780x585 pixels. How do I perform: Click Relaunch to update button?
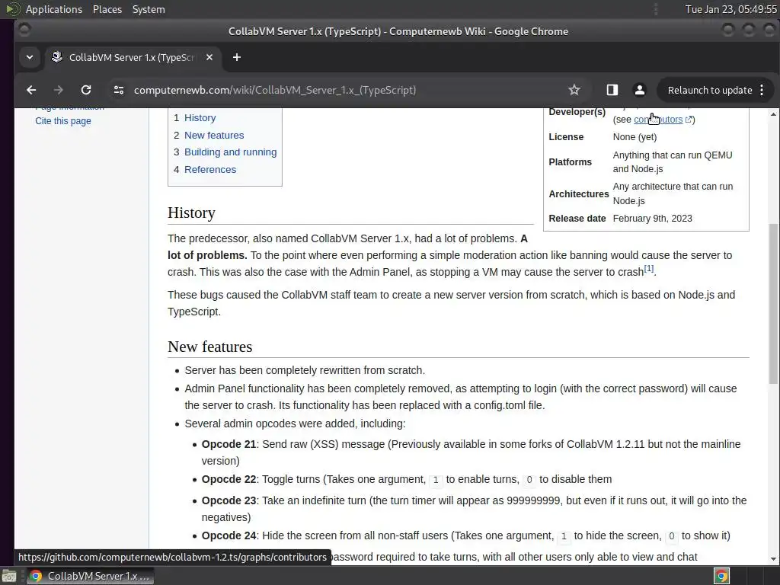[x=709, y=90]
